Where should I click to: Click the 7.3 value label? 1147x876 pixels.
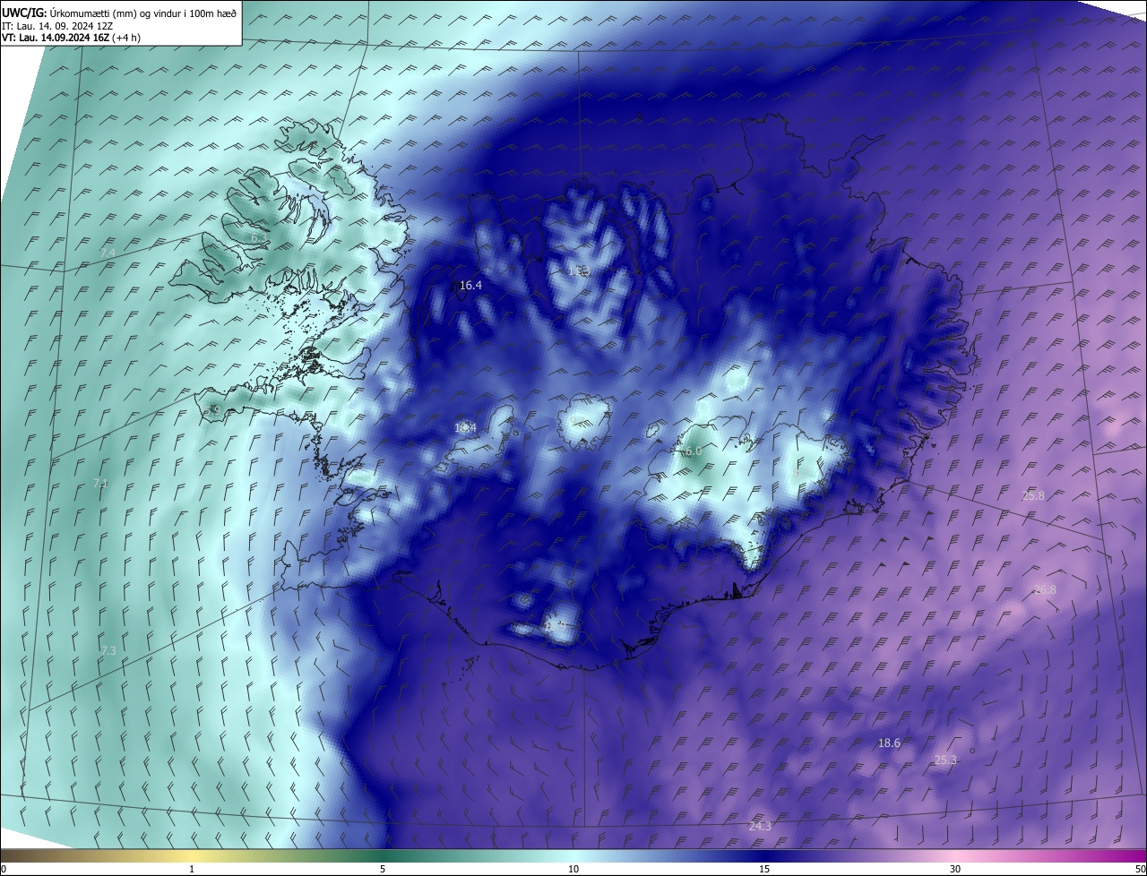tap(108, 650)
